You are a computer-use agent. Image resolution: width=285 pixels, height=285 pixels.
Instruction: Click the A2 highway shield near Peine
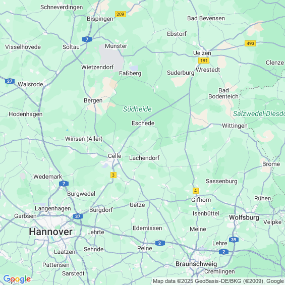(160, 243)
